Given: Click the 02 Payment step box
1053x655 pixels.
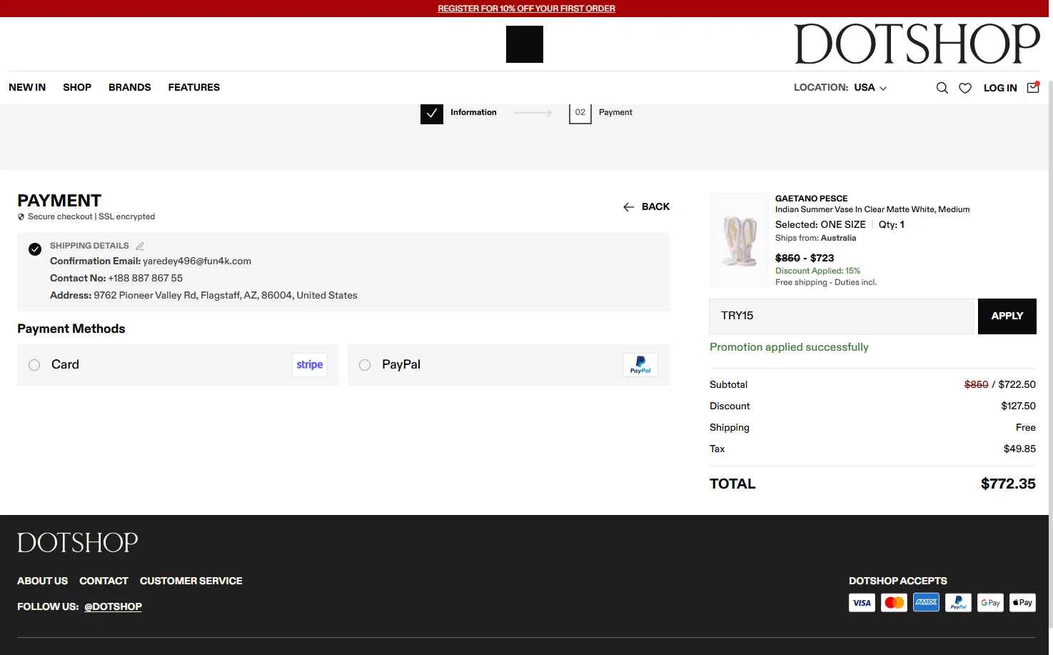Looking at the screenshot, I should [x=580, y=113].
